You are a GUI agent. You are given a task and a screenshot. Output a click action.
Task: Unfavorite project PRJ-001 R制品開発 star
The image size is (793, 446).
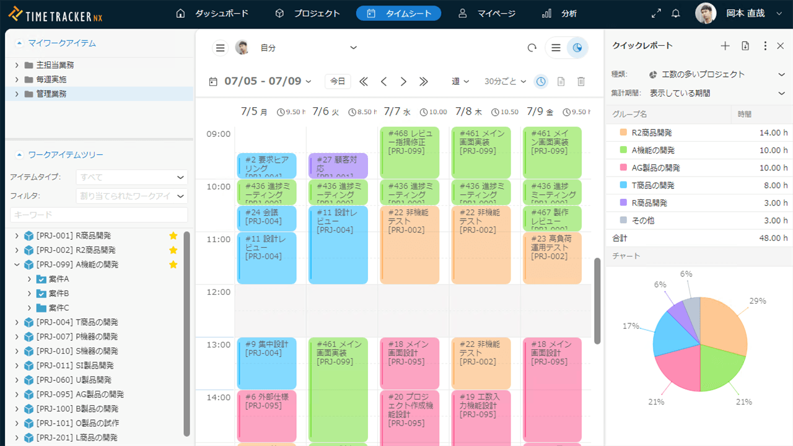click(173, 235)
